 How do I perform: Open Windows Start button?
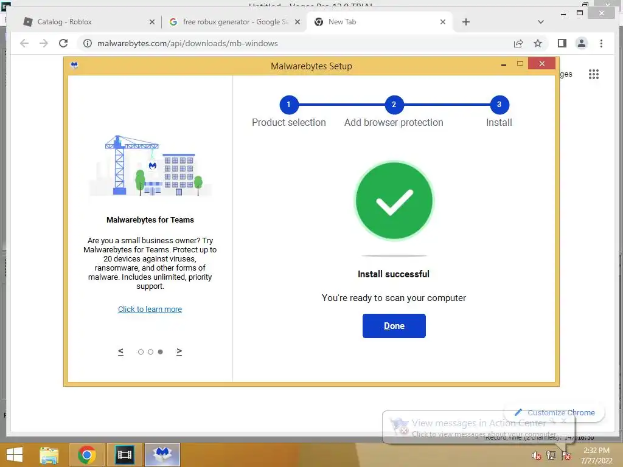(15, 455)
